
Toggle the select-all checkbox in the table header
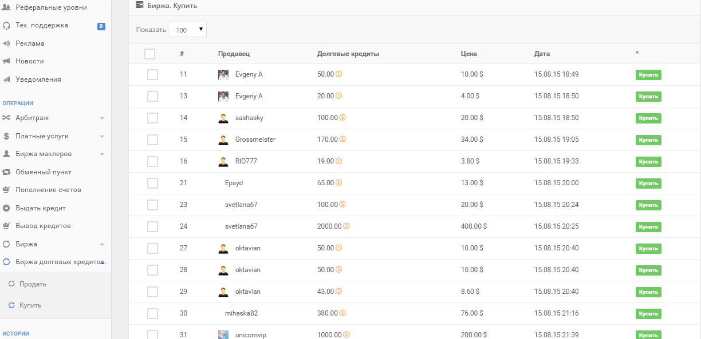click(x=150, y=54)
